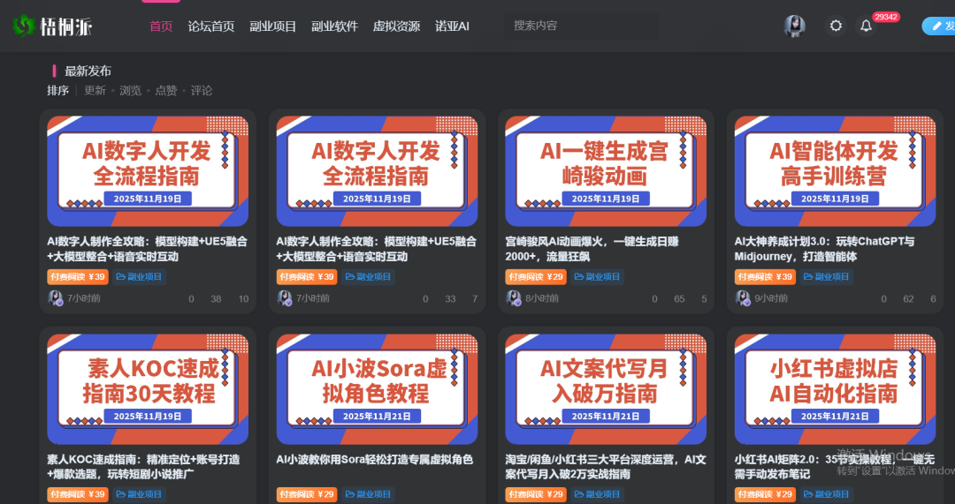Open the AI智能体开发高手训练营 thumbnail

click(835, 171)
